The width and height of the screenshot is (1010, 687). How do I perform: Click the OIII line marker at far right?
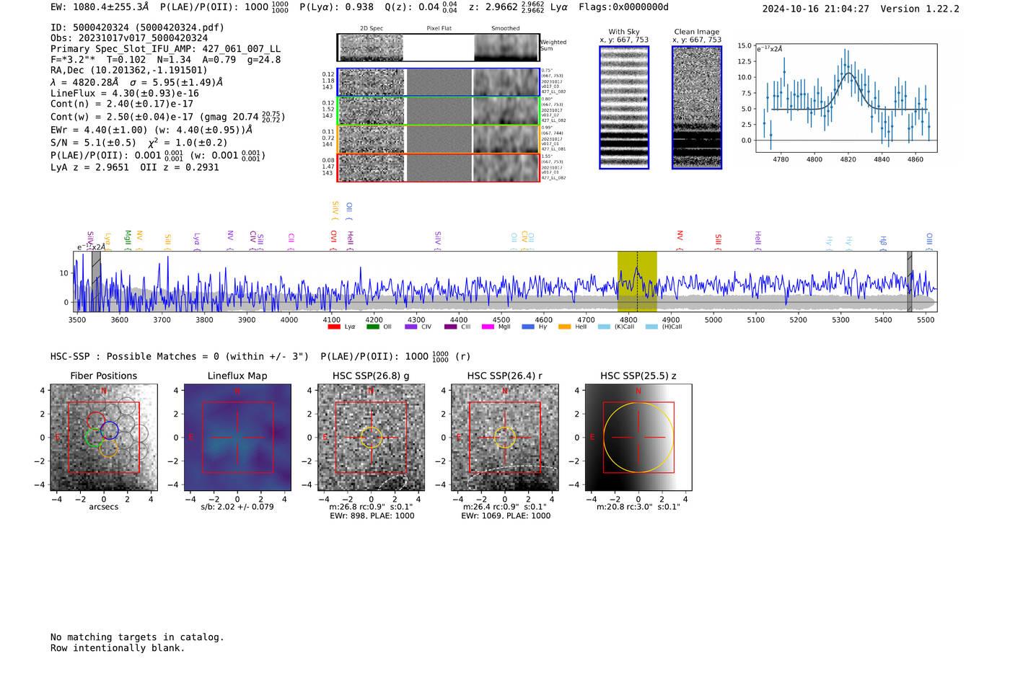929,239
